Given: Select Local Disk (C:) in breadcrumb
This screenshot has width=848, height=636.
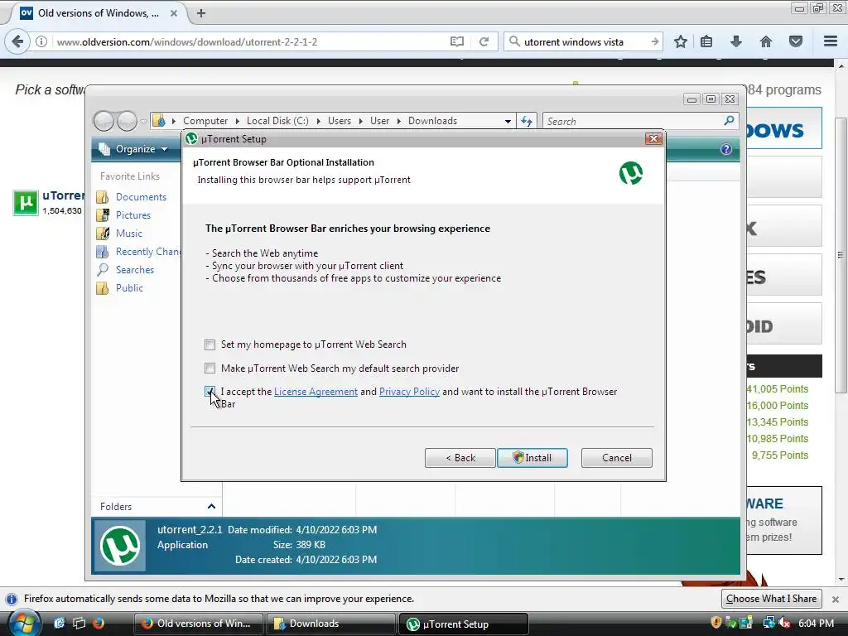Looking at the screenshot, I should (x=277, y=121).
